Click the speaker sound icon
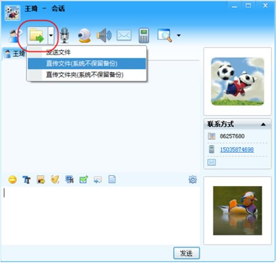 [105, 36]
